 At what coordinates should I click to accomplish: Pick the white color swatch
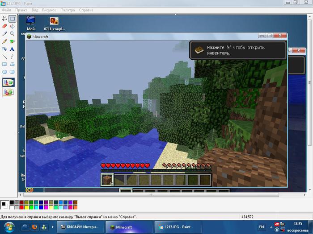(x=12, y=207)
